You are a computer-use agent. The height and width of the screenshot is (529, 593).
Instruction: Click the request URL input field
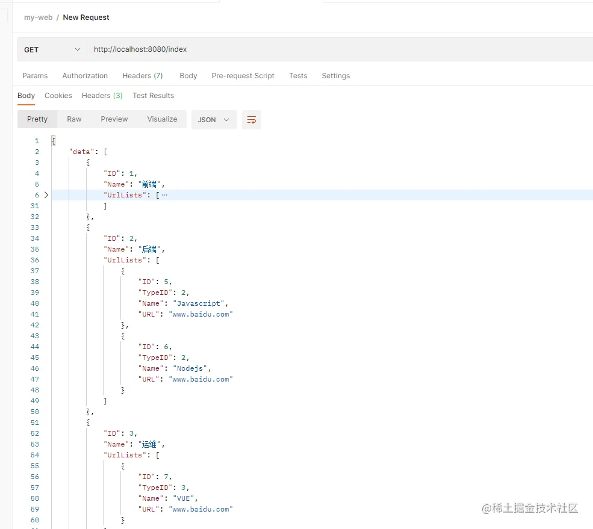point(340,49)
